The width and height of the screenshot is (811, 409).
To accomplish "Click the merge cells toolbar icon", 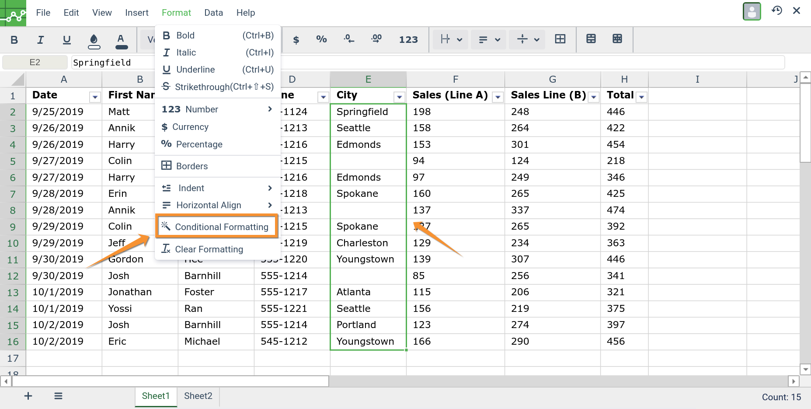I will 591,39.
